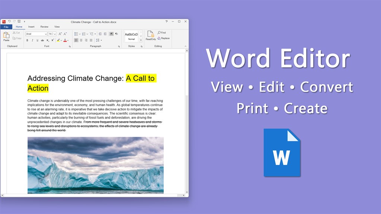Open Paragraph dialog launcher
Screen dimensions: 381x214
[119, 46]
